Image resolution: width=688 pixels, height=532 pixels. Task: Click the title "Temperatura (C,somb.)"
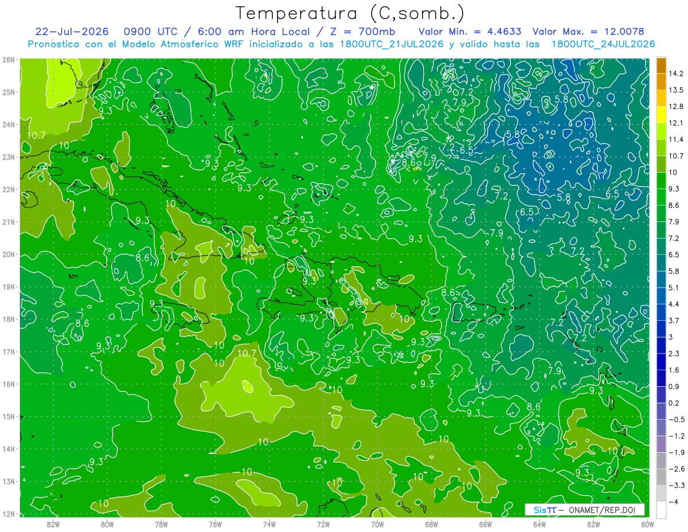coord(350,13)
